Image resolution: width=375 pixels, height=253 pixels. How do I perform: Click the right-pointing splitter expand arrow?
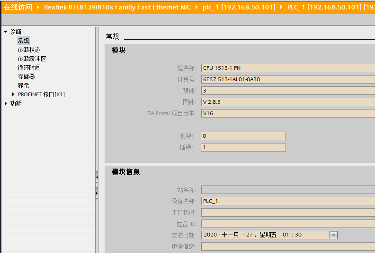pos(97,193)
